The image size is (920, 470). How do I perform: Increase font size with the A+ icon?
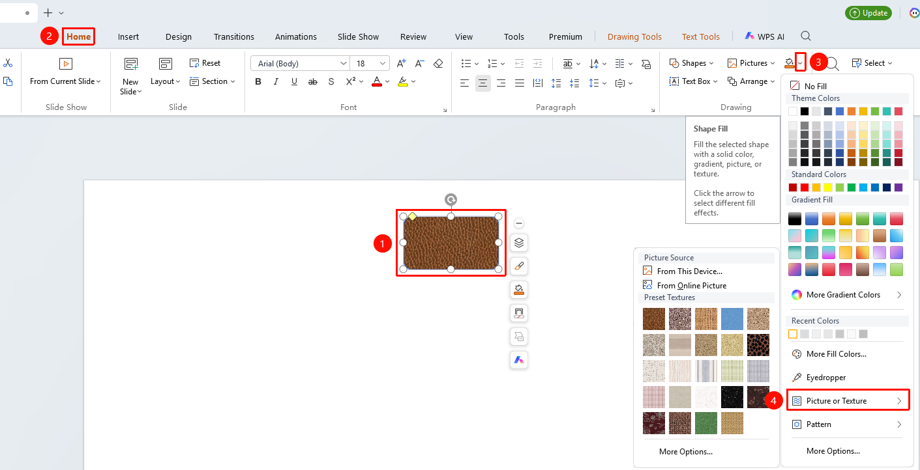click(x=402, y=63)
